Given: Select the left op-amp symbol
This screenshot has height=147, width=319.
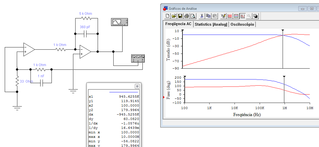Looking at the screenshot, I should coord(29,49).
